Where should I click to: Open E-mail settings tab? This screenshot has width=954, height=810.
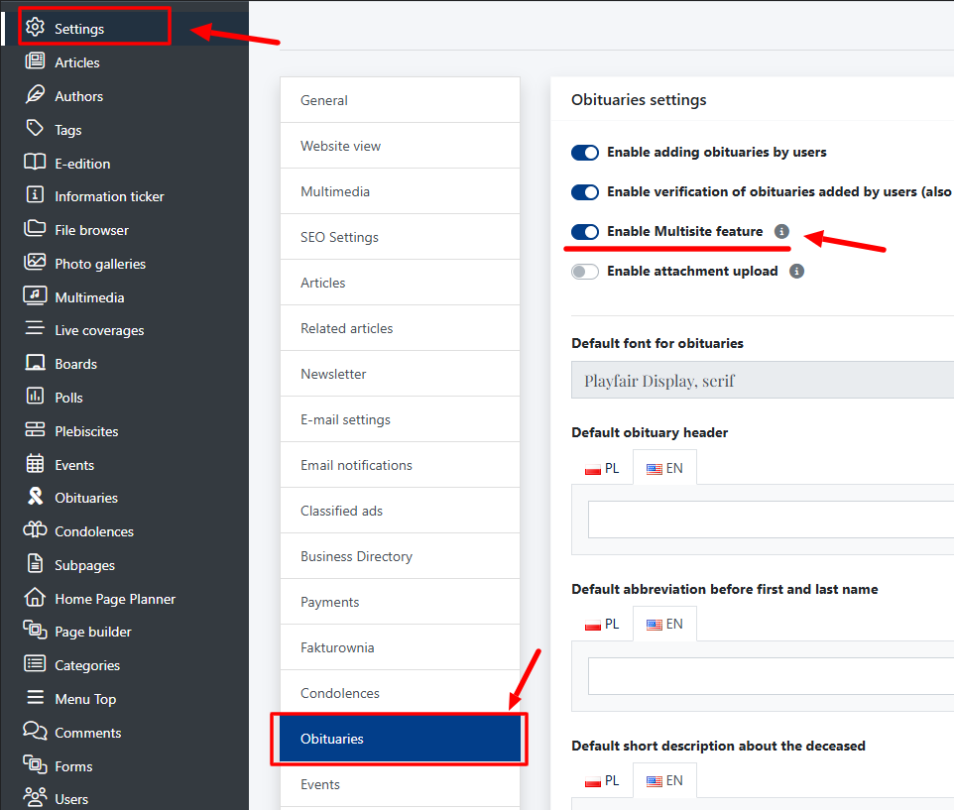tap(400, 419)
